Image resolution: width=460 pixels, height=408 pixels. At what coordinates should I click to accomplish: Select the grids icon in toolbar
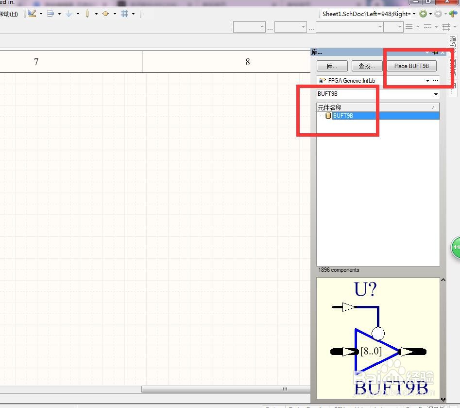tap(124, 14)
